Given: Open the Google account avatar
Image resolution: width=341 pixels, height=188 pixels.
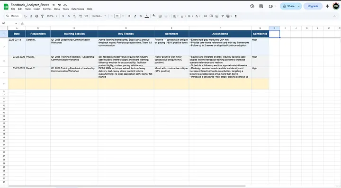Looking at the screenshot, I should coord(336,6).
